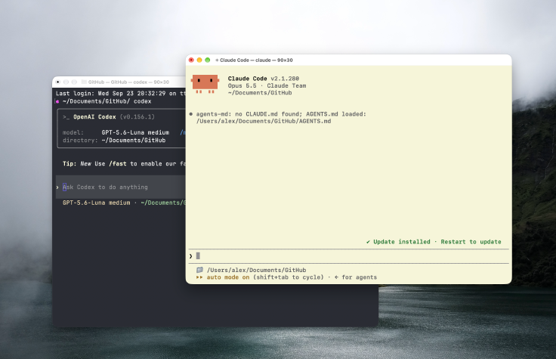
Task: Click the folder proxy icon in codex title bar
Action: pyautogui.click(x=84, y=82)
